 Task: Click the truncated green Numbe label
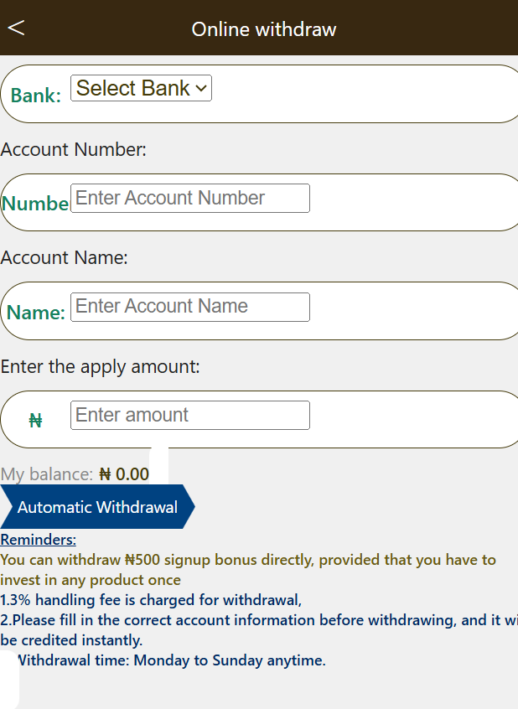point(35,204)
